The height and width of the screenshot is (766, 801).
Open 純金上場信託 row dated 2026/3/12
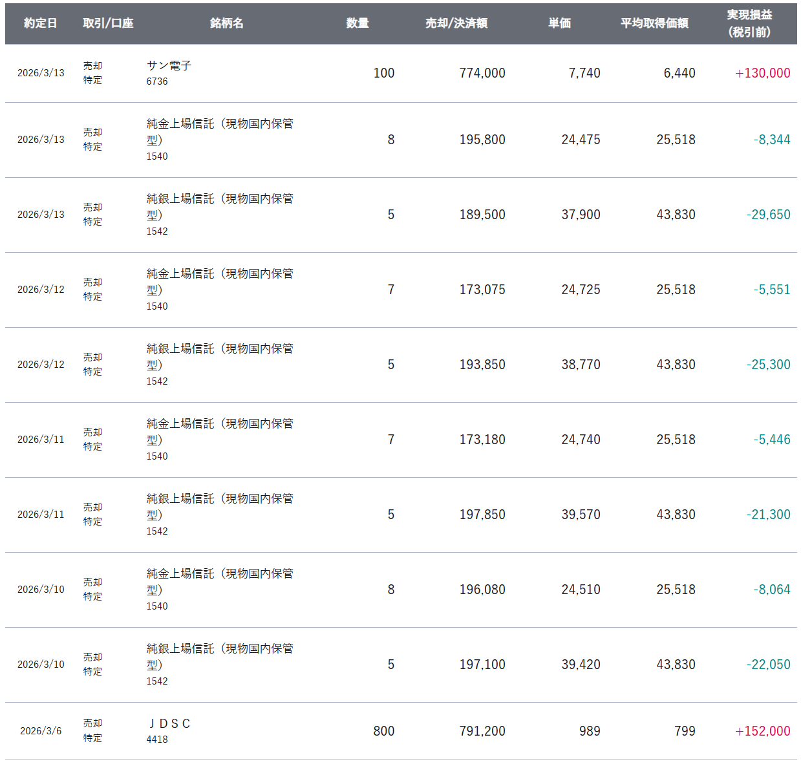pos(401,290)
